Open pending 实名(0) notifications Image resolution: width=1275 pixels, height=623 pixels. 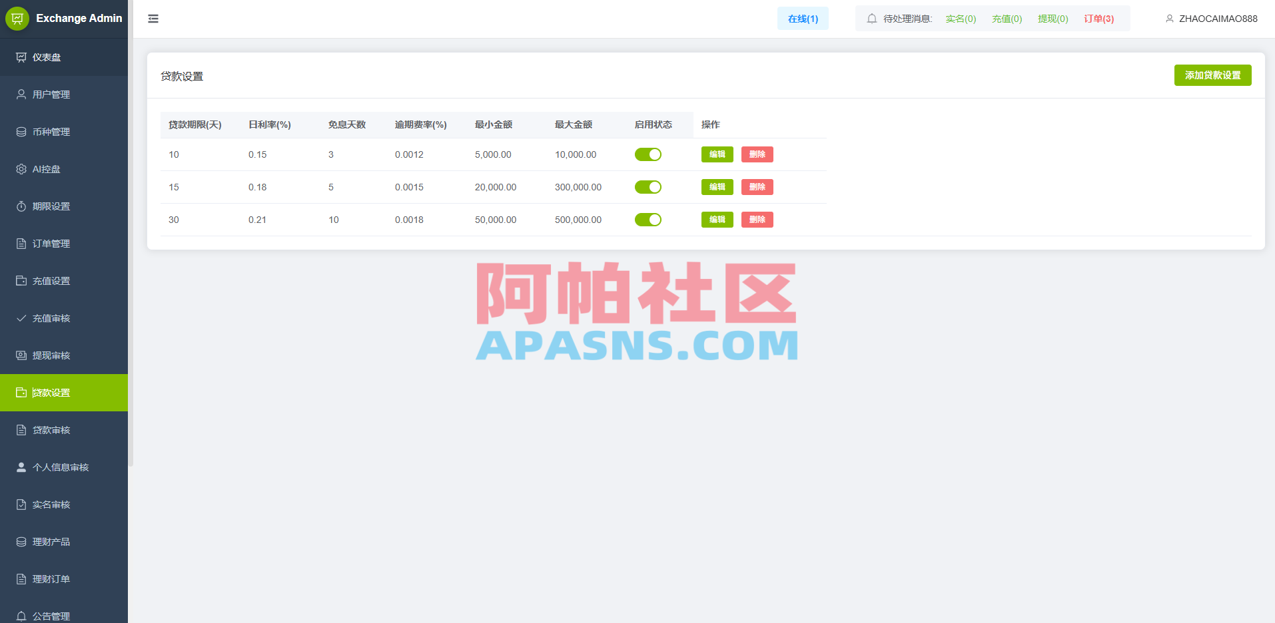(x=961, y=19)
